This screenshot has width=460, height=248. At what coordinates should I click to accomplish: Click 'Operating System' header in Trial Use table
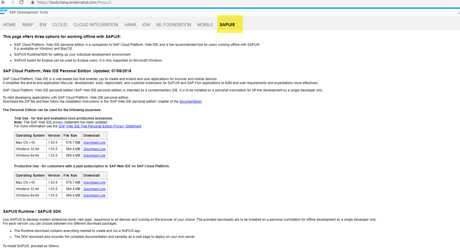coord(30,136)
